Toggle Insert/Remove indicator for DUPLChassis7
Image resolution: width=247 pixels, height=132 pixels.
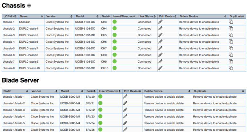pos(114,48)
